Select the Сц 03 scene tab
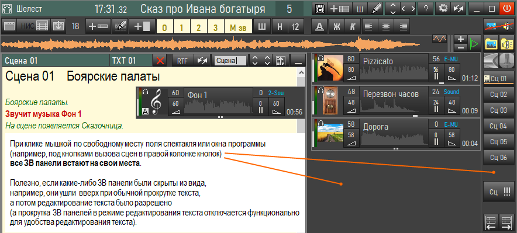 click(498, 110)
